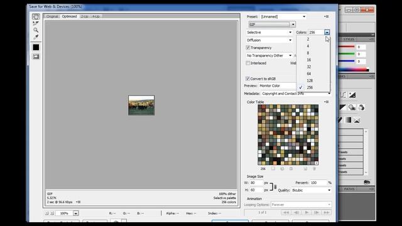Click the Colors dropdown arrow button
Screen dimensions: 402x226
[327, 32]
